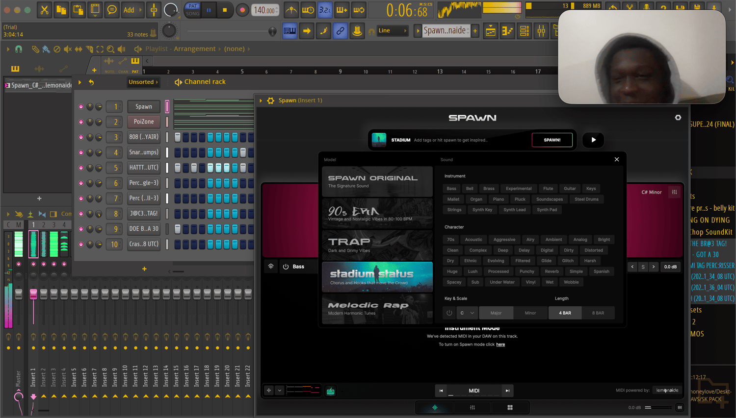Click the link/chain icon in toolbar
The image size is (736, 418).
click(340, 31)
